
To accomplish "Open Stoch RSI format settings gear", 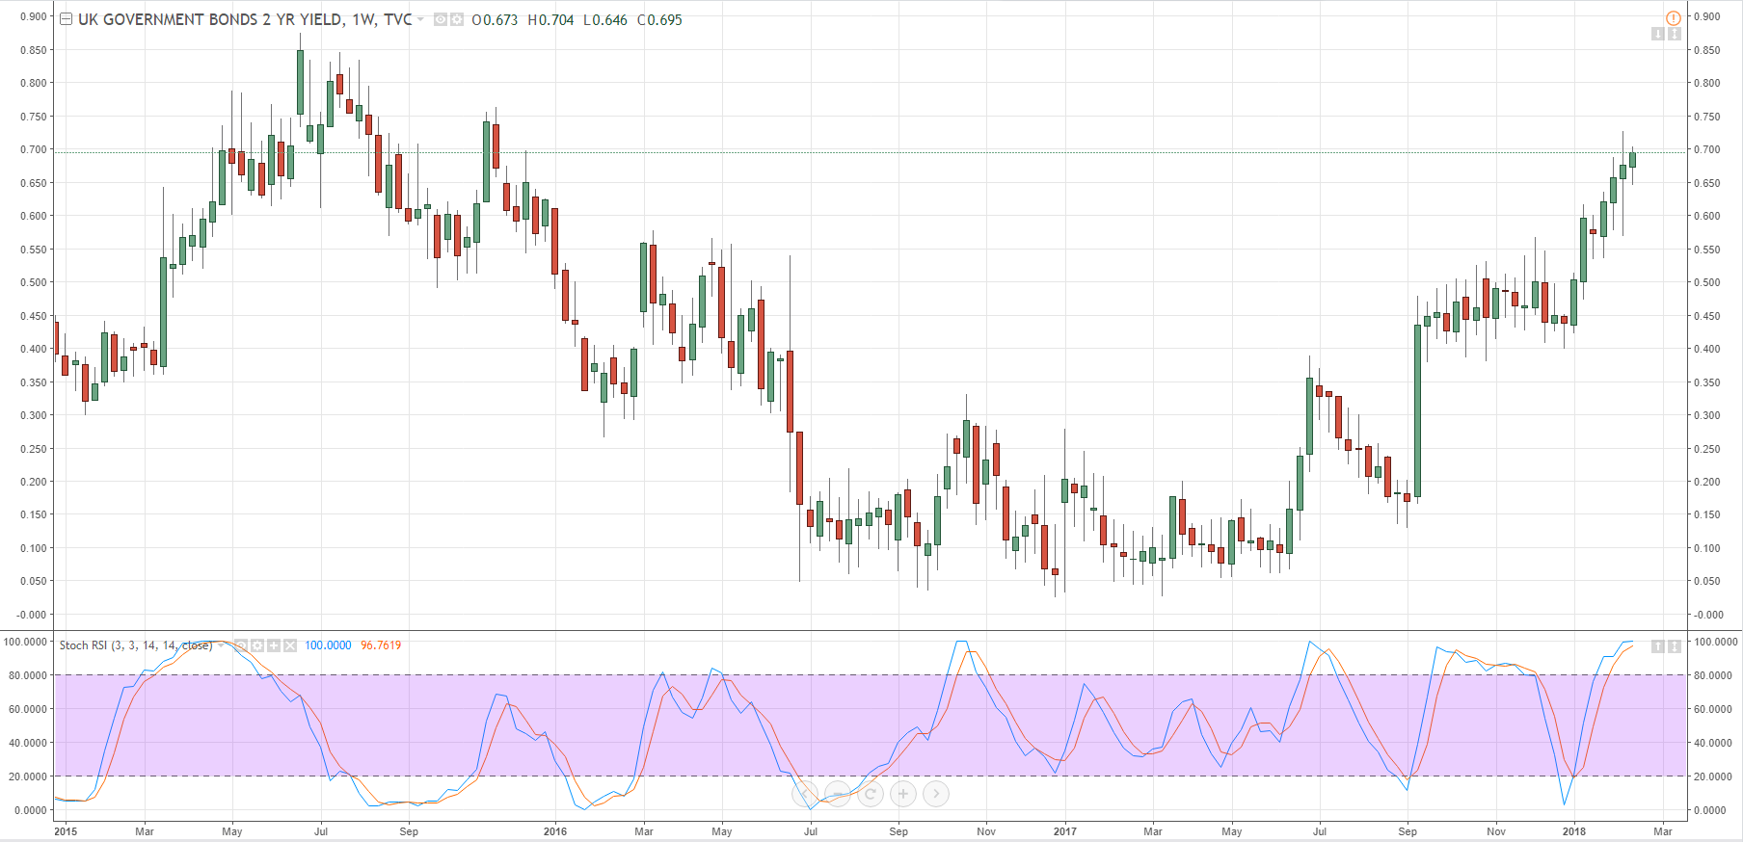I will 257,645.
